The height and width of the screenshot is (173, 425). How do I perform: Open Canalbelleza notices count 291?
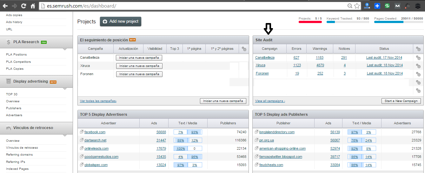point(344,57)
